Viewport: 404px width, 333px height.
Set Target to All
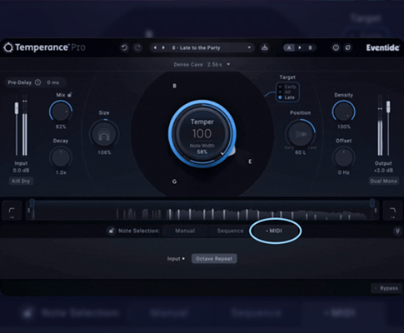click(x=285, y=92)
